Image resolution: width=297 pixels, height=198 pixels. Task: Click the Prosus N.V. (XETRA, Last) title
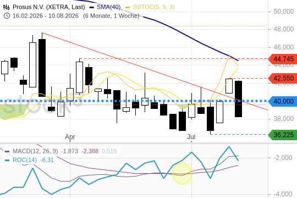pos(49,7)
